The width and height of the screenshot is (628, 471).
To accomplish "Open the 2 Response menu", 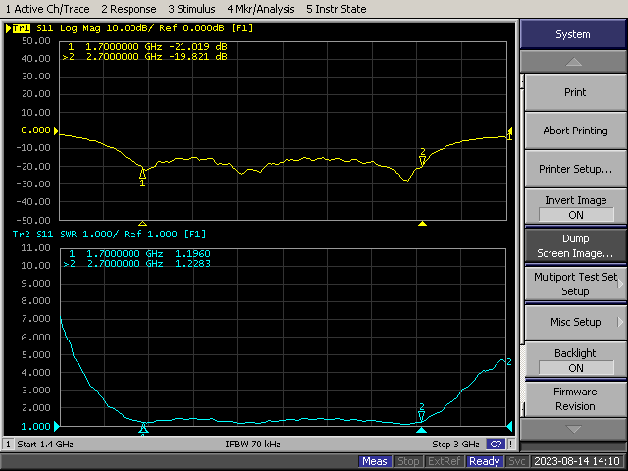I will (x=129, y=9).
